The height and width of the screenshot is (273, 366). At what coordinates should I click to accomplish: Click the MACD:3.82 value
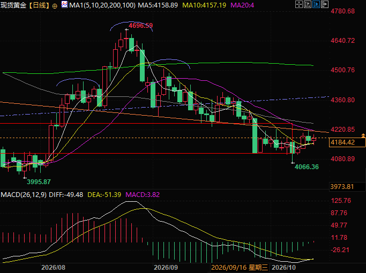(143, 195)
